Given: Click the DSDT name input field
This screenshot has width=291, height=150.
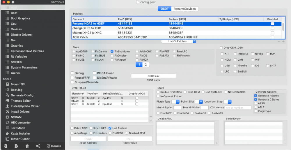Looking at the screenshot, I should (153, 76).
